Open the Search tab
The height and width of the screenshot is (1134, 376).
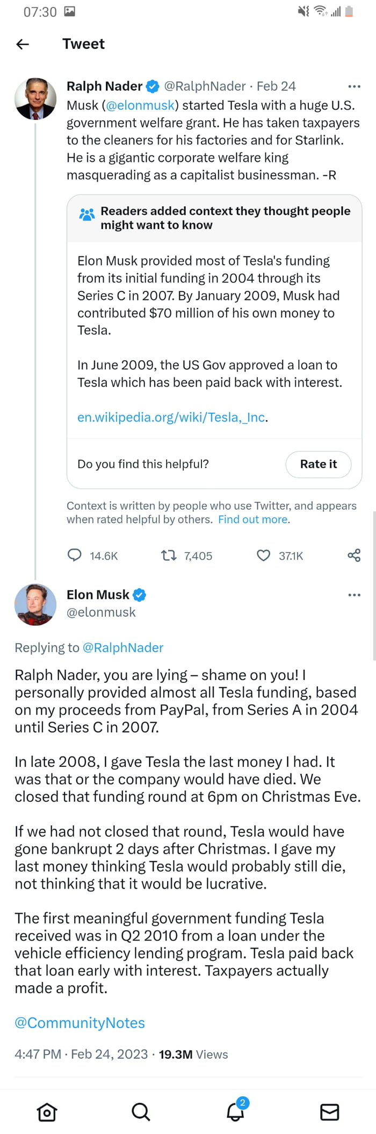click(141, 1111)
